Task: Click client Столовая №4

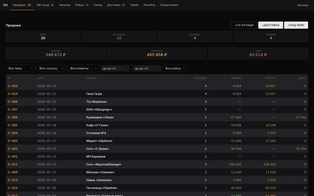Action: point(96,133)
